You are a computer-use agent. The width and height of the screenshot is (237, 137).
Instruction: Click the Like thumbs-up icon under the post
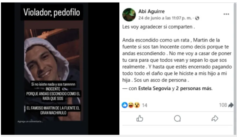pos(140,118)
